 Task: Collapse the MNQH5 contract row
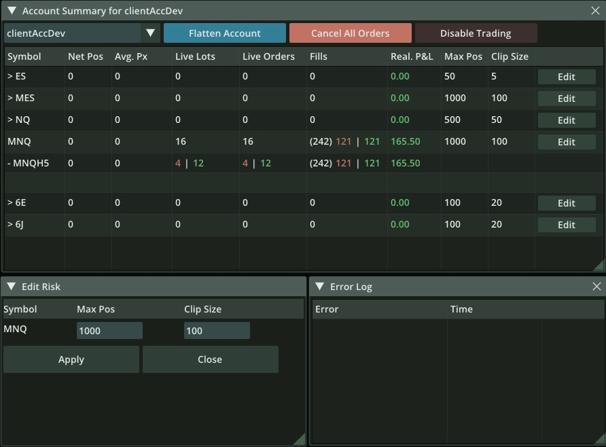click(10, 163)
